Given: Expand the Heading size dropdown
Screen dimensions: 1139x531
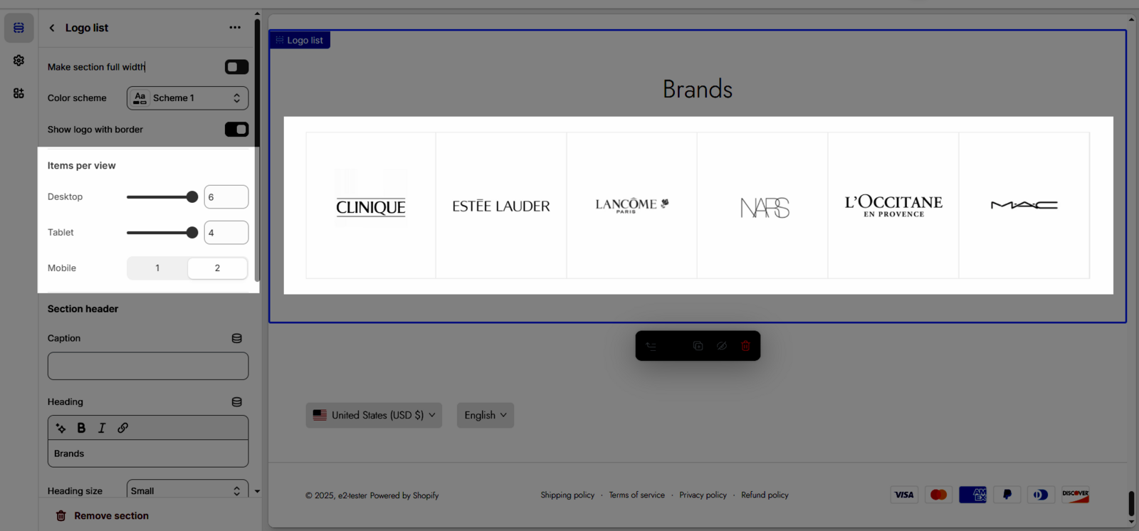Looking at the screenshot, I should [187, 490].
